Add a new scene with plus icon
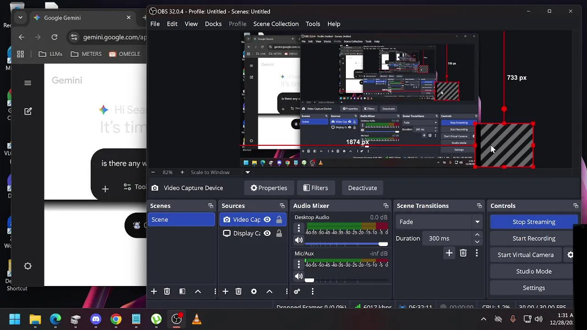 pyautogui.click(x=154, y=291)
